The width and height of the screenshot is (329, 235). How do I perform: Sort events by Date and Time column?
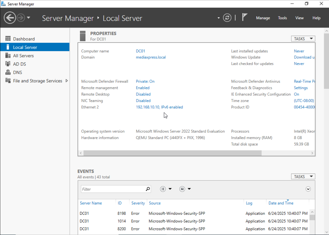pyautogui.click(x=281, y=203)
